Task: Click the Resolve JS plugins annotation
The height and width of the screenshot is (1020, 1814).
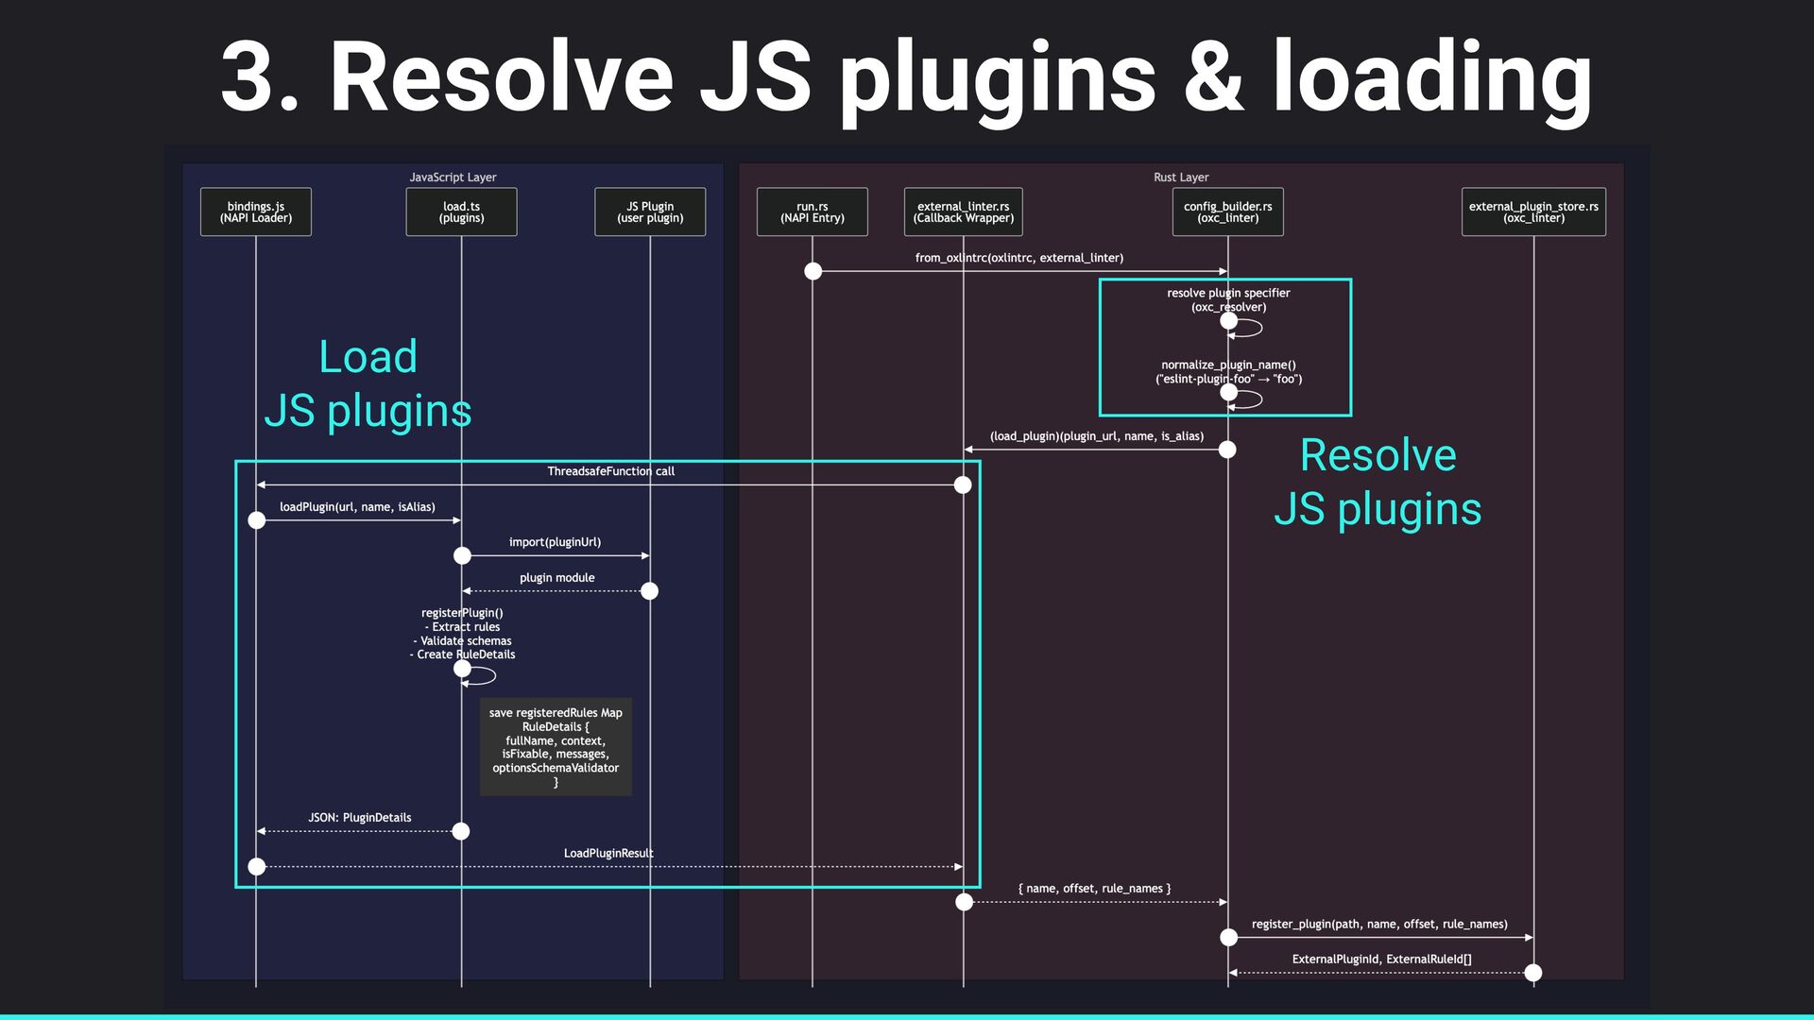Action: (x=1378, y=482)
